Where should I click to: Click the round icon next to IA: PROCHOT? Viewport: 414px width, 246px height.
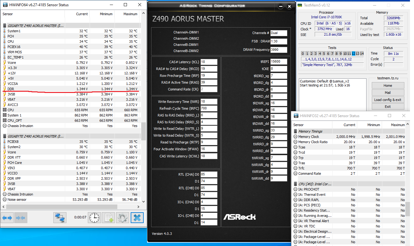[295, 189]
